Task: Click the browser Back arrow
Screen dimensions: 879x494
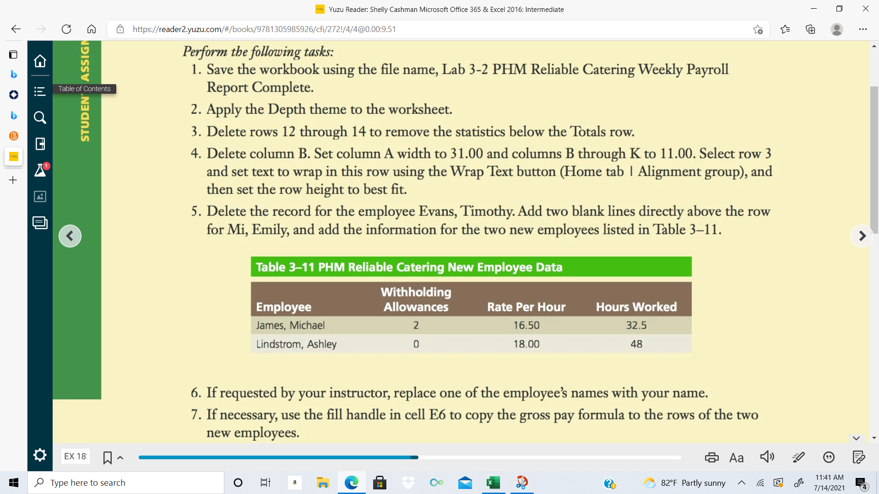Action: (16, 29)
